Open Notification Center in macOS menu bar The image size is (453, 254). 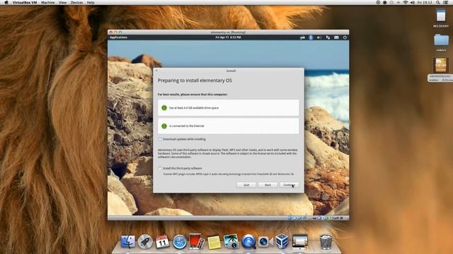[x=446, y=2]
